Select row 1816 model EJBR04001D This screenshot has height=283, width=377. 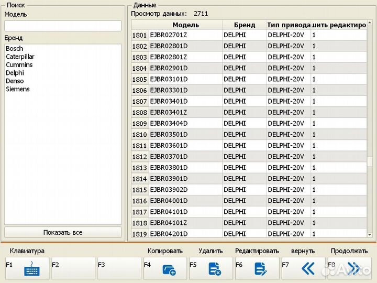[169, 201]
